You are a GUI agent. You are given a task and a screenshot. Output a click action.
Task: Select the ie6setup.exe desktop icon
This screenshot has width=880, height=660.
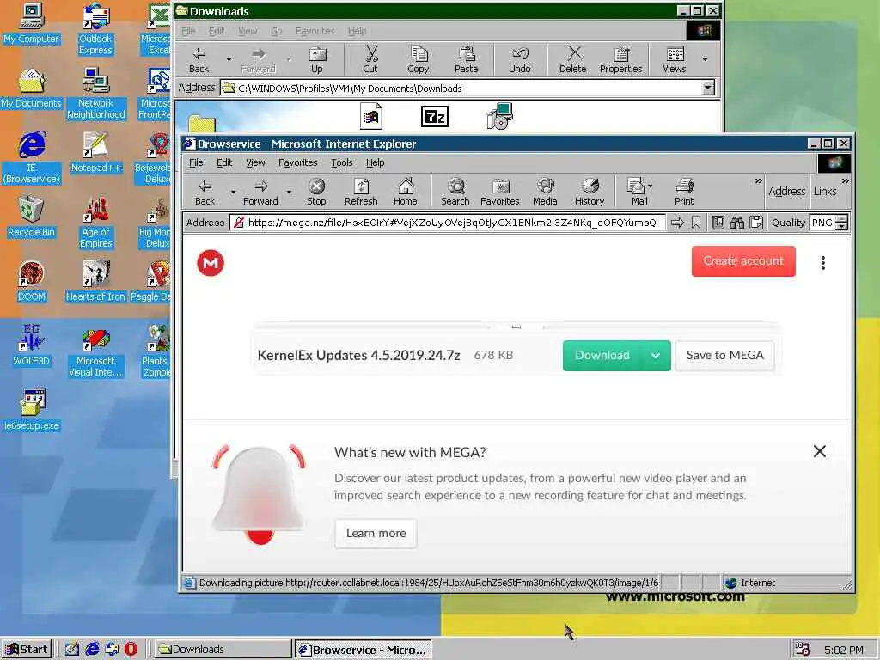tap(32, 409)
